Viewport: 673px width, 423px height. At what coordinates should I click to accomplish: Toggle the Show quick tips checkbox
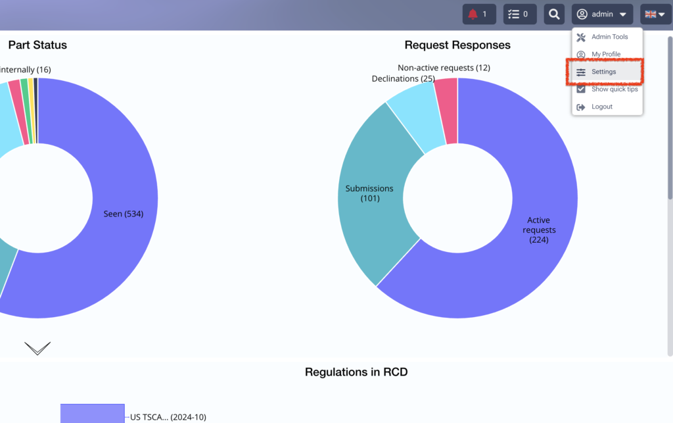581,89
